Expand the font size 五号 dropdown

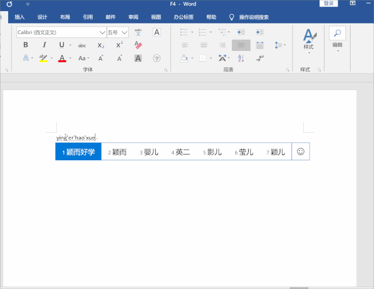coord(125,33)
